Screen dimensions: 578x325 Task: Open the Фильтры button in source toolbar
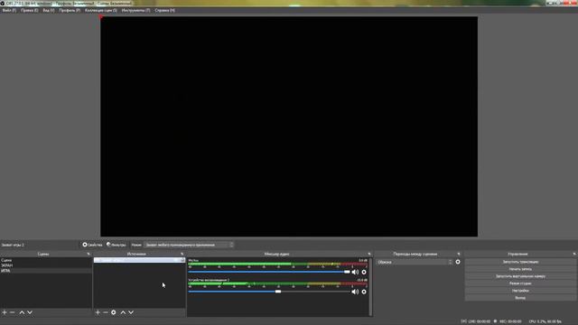pos(117,245)
